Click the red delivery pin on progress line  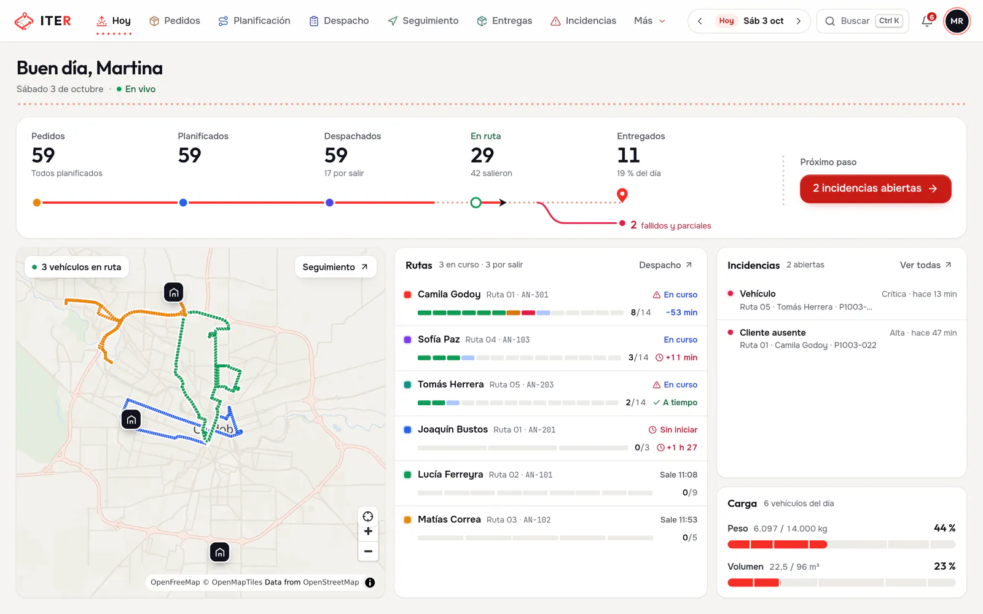coord(622,195)
